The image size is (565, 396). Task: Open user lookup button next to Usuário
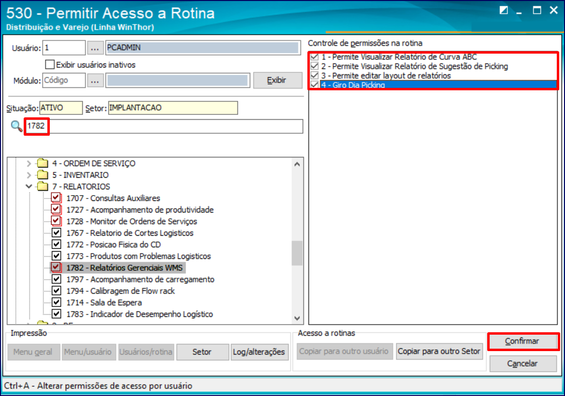click(x=95, y=48)
